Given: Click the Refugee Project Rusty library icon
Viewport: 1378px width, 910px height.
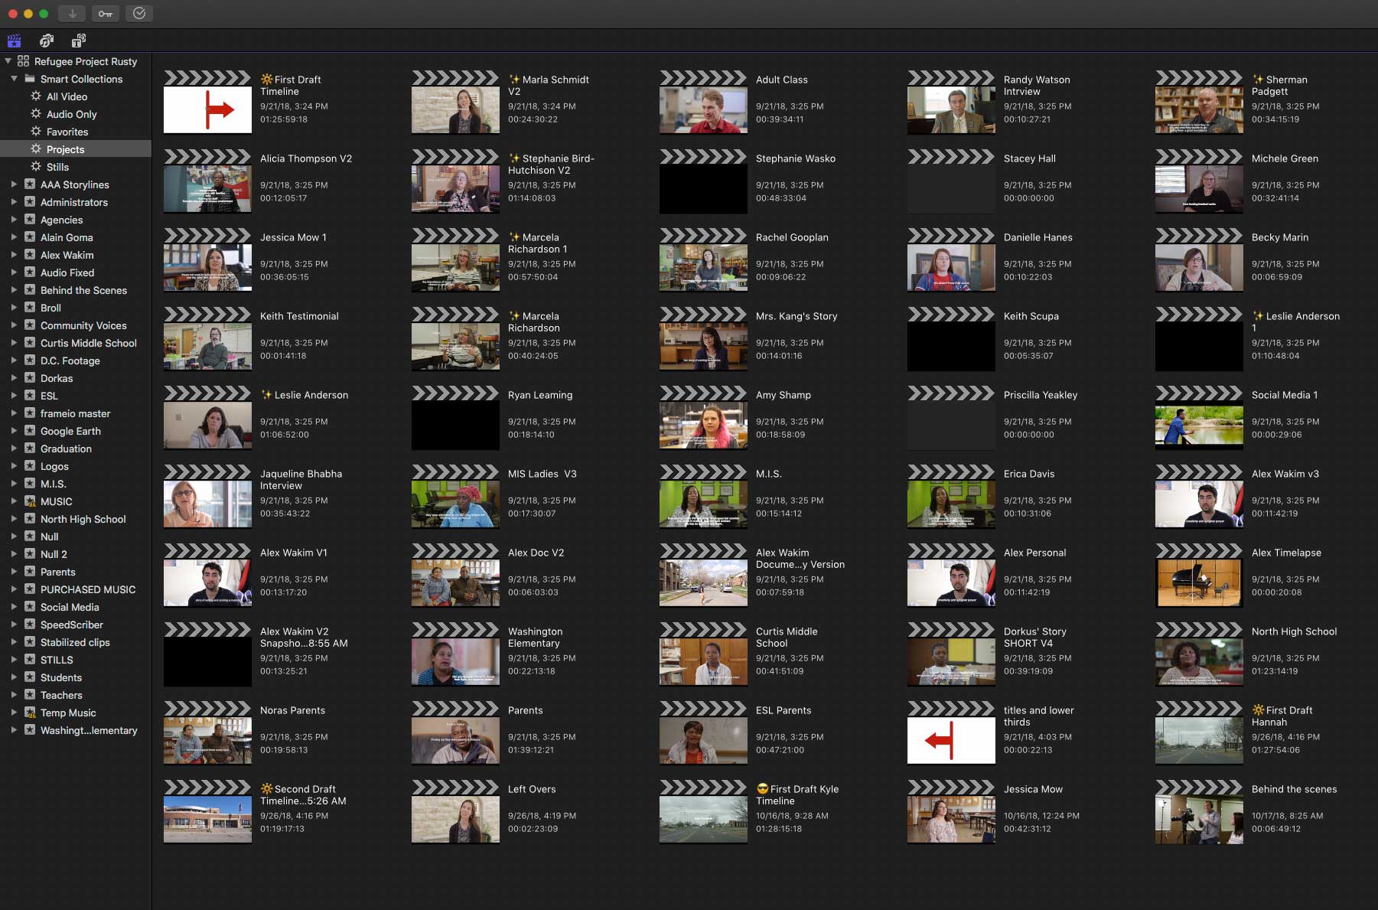Looking at the screenshot, I should pyautogui.click(x=24, y=61).
